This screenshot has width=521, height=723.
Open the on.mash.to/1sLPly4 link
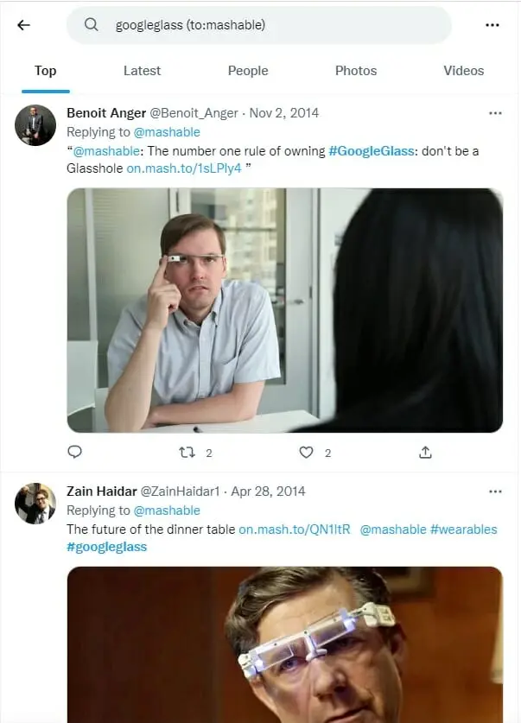click(x=184, y=168)
